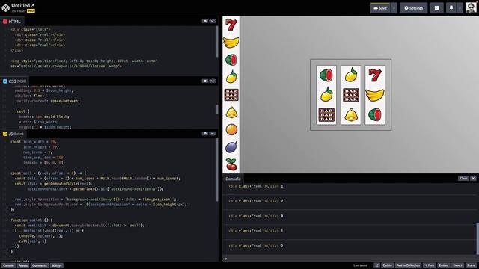
Task: Select the HTML editor tab
Action: click(12, 22)
